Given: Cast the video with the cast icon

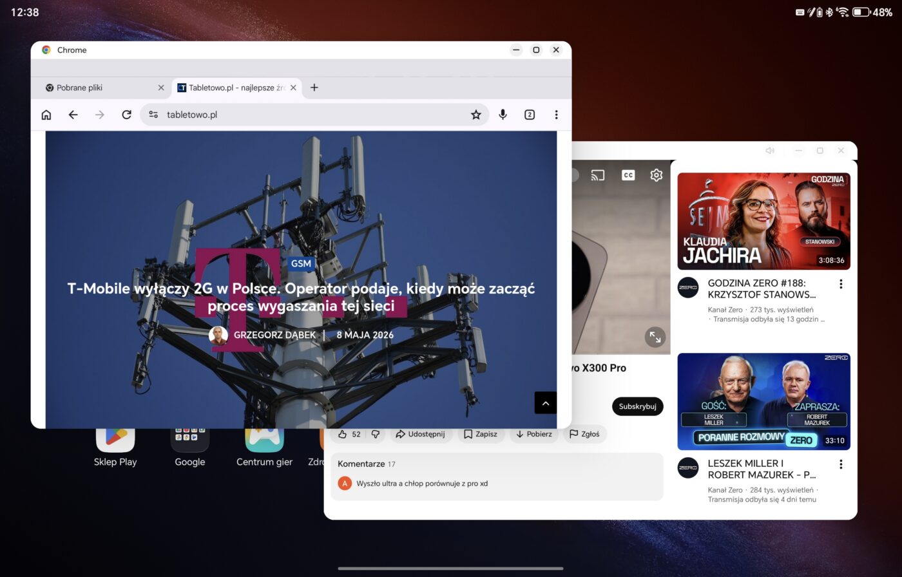Looking at the screenshot, I should (598, 175).
